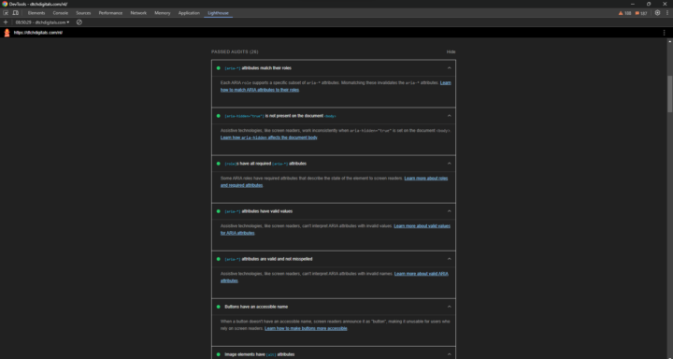Click the warnings count indicator
The width and height of the screenshot is (673, 359).
tap(624, 13)
